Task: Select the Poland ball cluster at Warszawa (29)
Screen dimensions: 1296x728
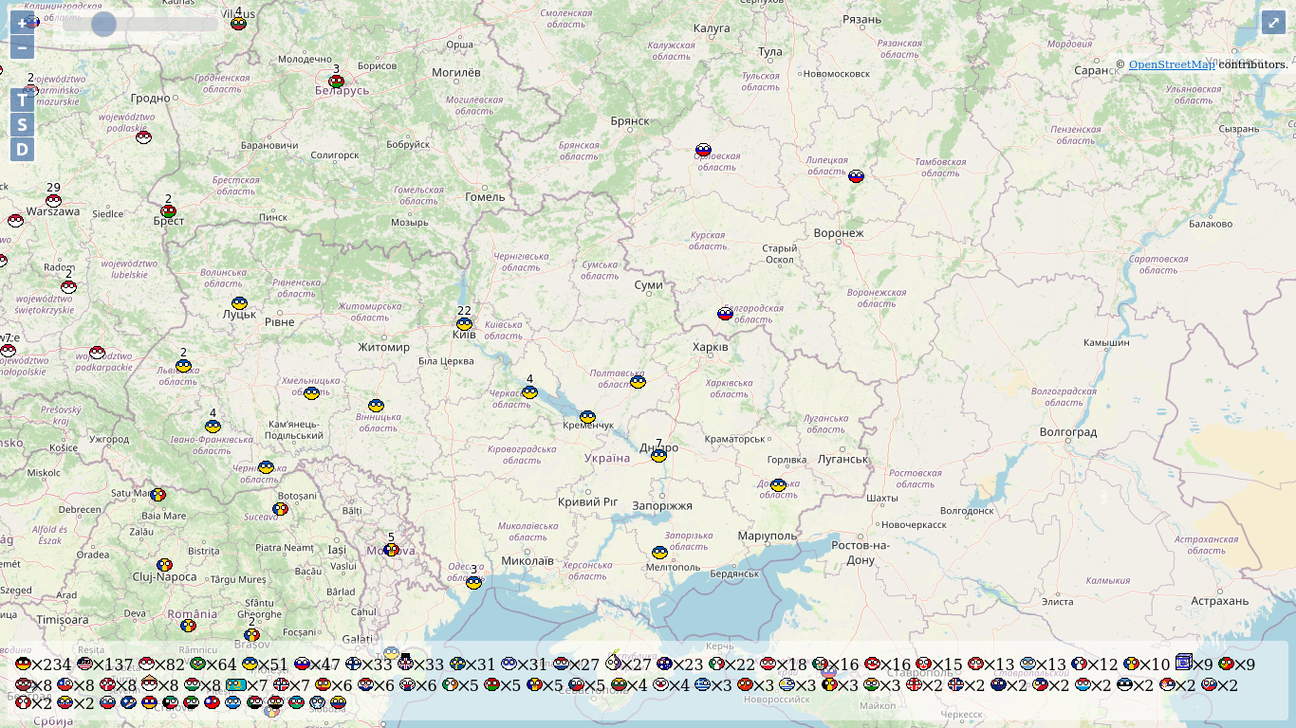Action: pos(53,201)
